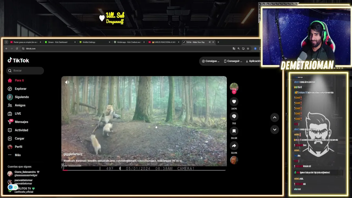Image resolution: width=352 pixels, height=198 pixels.
Task: Select the TikTok - Make Your Day tab
Action: pyautogui.click(x=195, y=42)
